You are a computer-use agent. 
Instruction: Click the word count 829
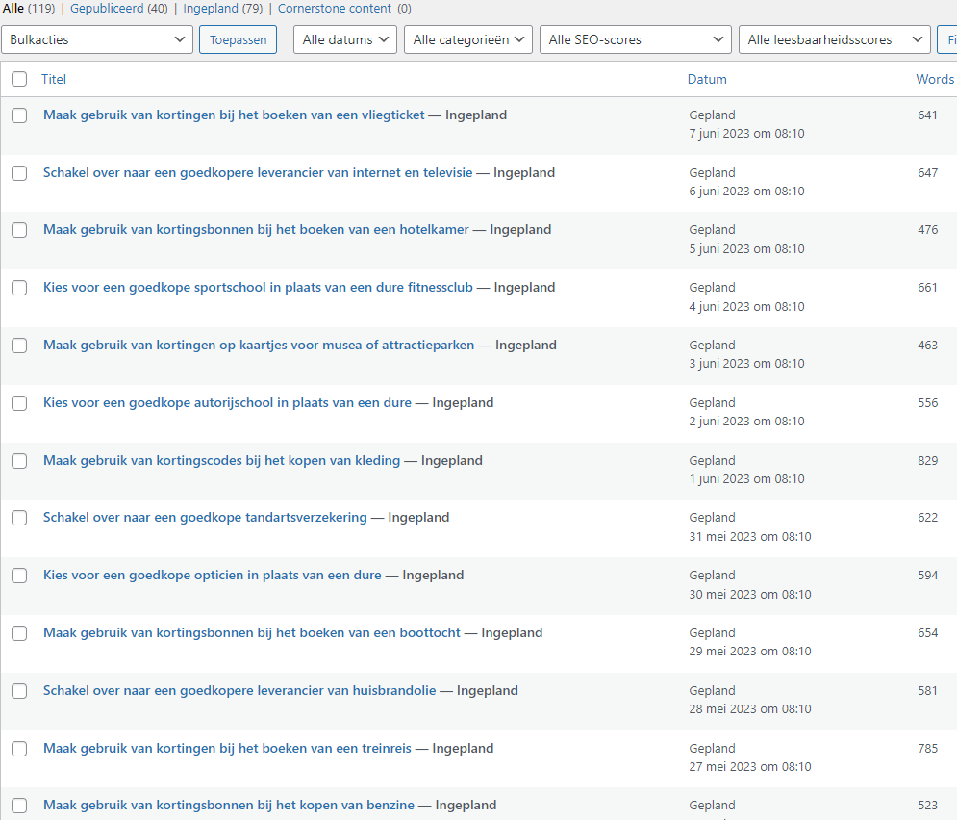(x=927, y=460)
